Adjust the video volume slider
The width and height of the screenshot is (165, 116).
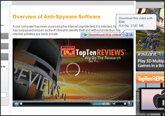click(x=121, y=104)
